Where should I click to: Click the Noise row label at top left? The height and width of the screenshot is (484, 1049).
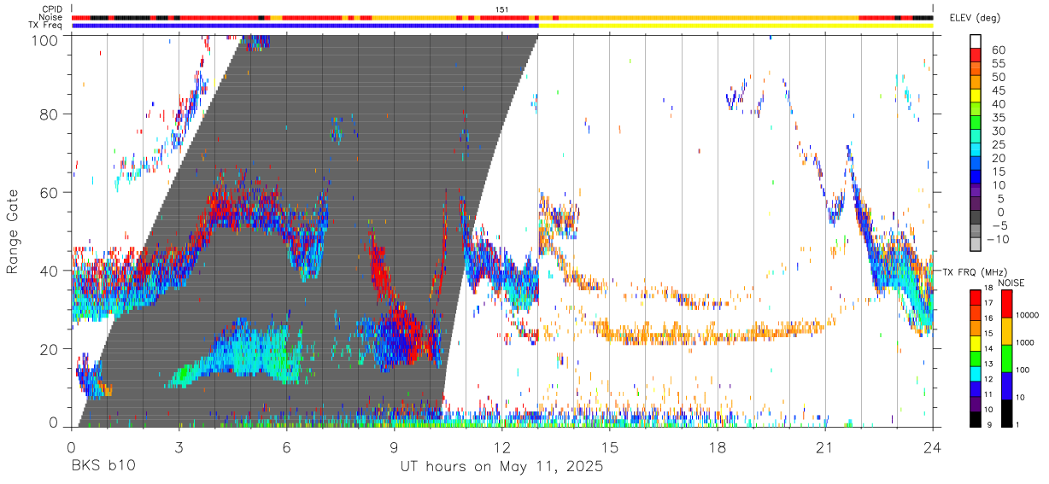50,17
